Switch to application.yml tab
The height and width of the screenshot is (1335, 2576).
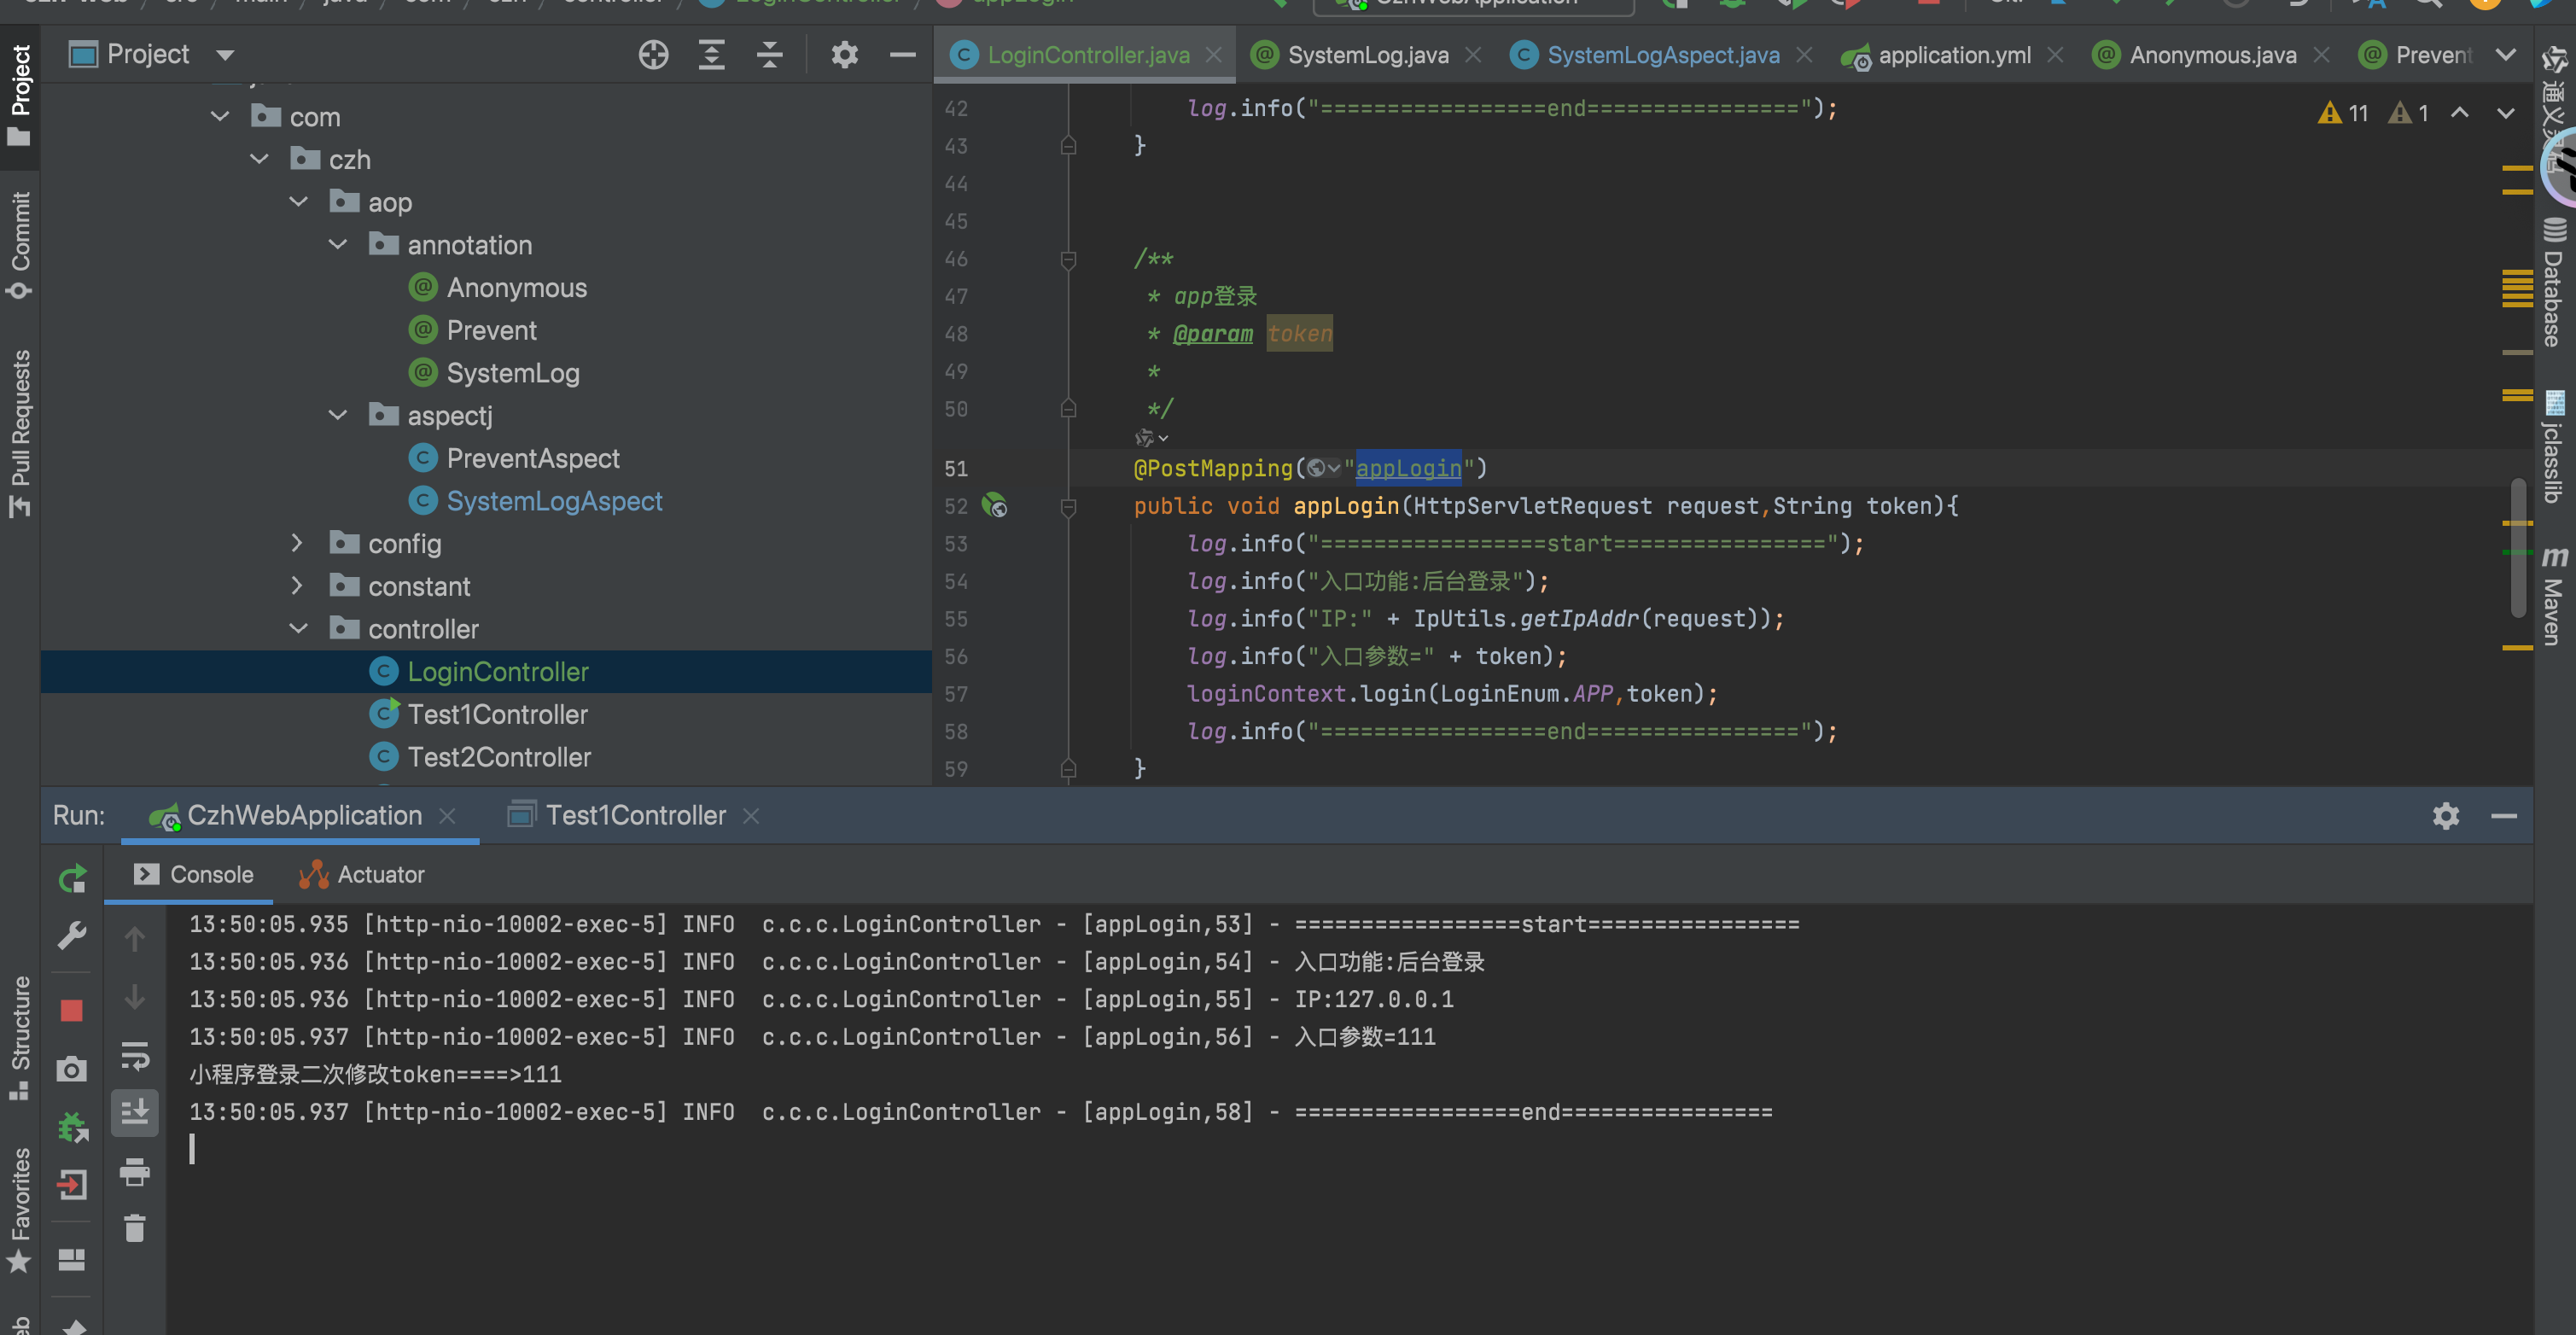point(1953,55)
